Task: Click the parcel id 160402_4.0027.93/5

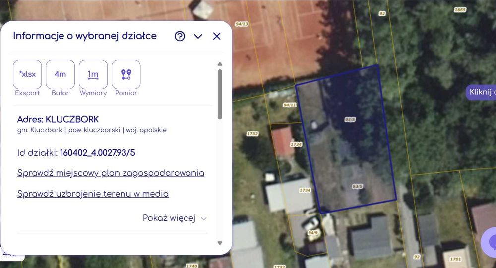Action: (x=97, y=153)
